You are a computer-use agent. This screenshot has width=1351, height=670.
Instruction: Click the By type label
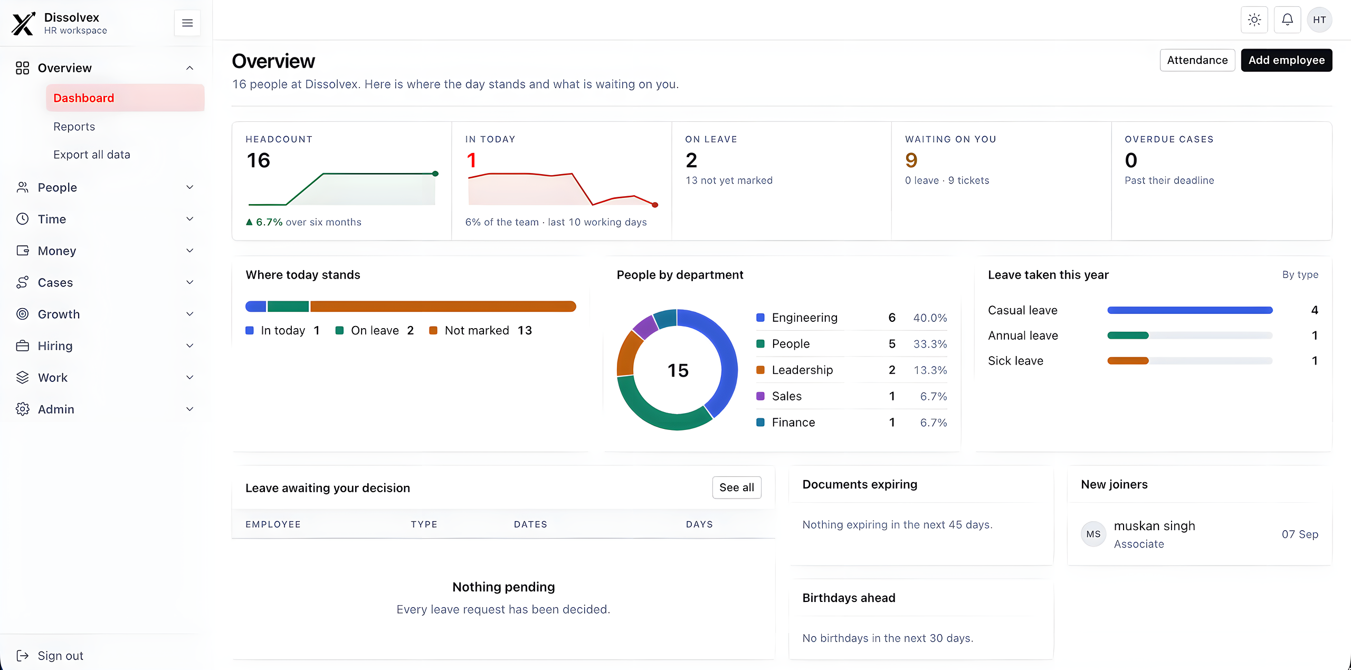[x=1300, y=275]
